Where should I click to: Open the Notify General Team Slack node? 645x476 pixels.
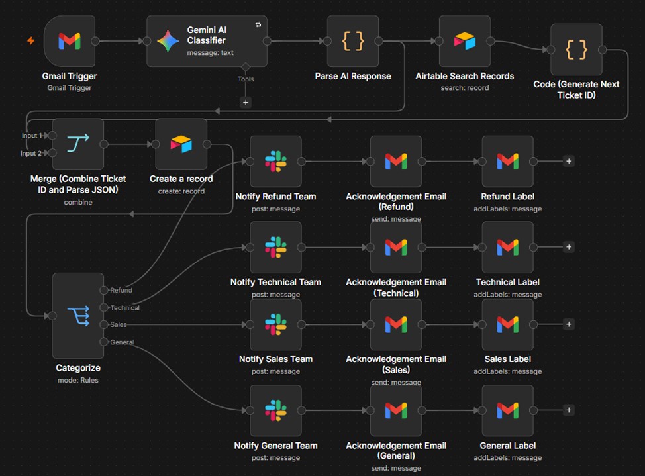point(275,410)
